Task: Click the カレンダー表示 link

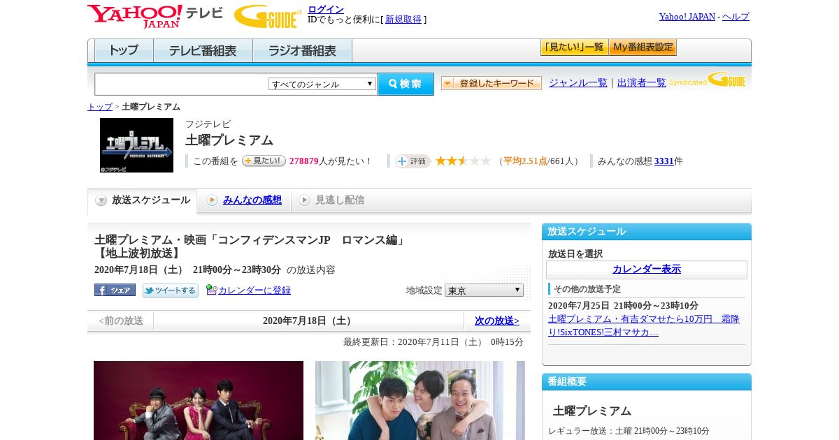Action: (647, 270)
